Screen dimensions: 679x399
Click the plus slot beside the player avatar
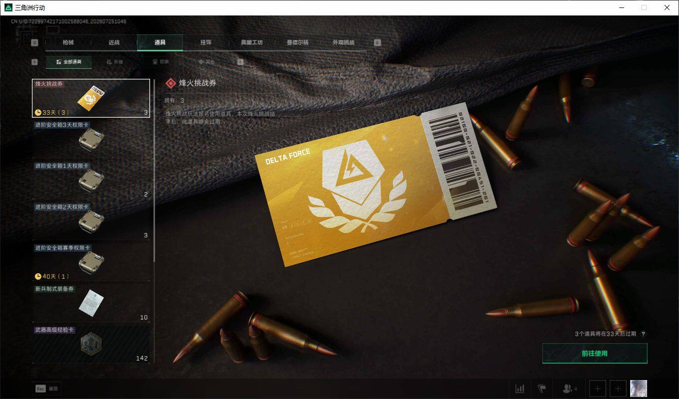[x=618, y=389]
